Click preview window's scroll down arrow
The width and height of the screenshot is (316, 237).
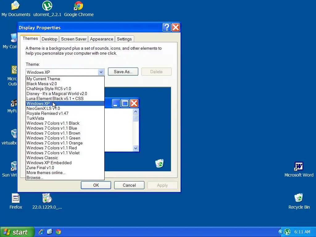click(136, 148)
